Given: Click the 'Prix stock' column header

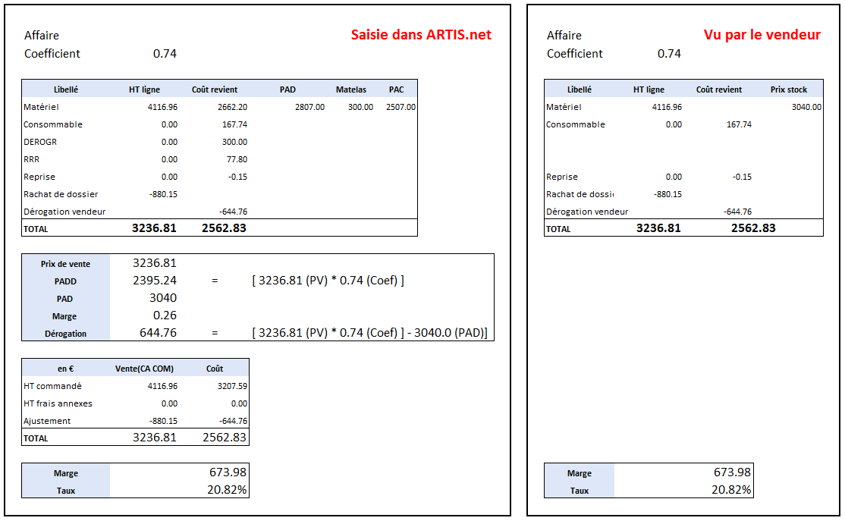Looking at the screenshot, I should pos(788,89).
